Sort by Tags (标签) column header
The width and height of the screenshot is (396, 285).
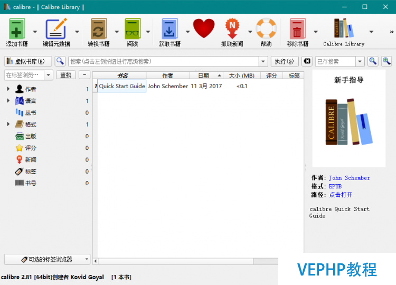[x=293, y=75]
